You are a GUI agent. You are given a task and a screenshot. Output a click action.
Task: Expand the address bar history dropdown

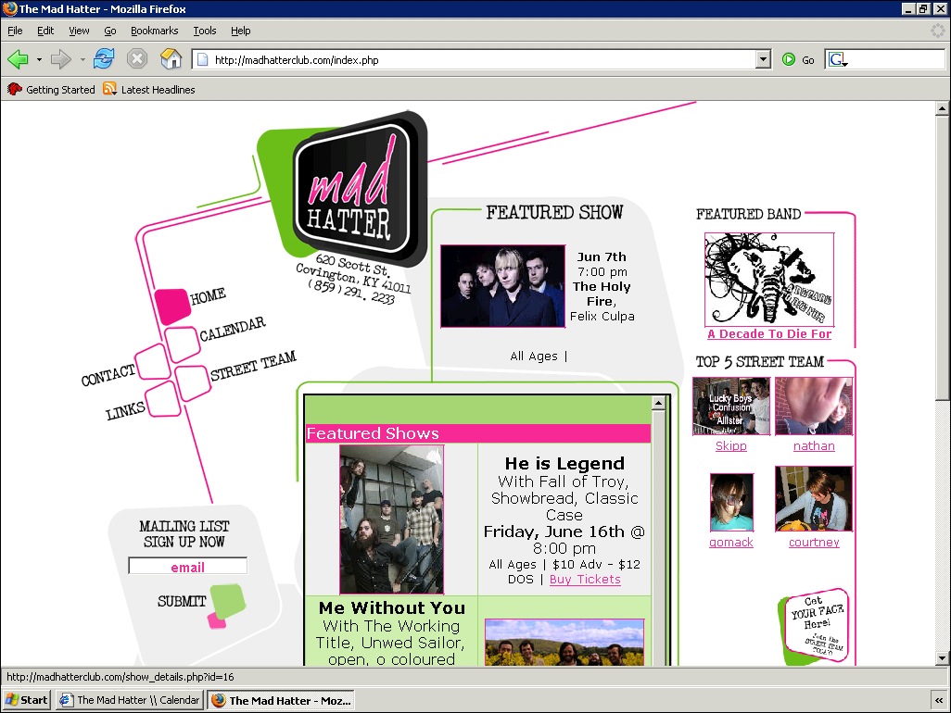click(764, 59)
